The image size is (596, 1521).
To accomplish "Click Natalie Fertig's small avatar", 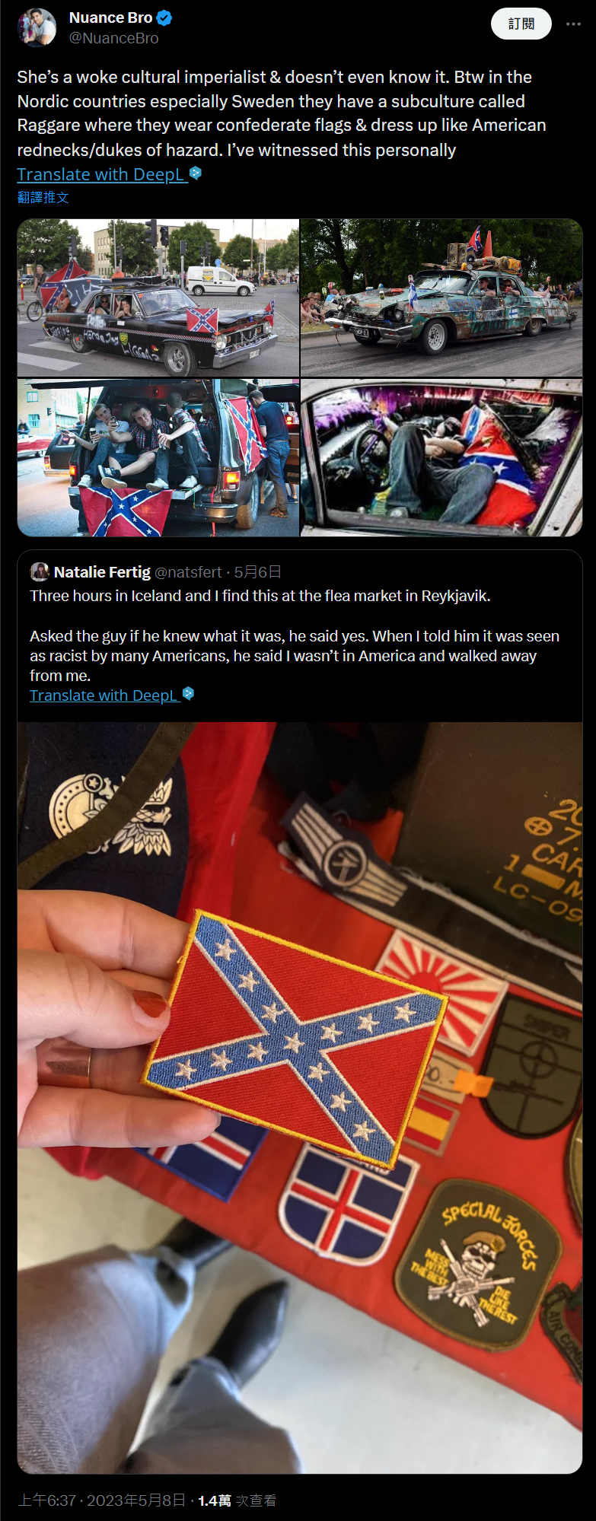I will 40,572.
